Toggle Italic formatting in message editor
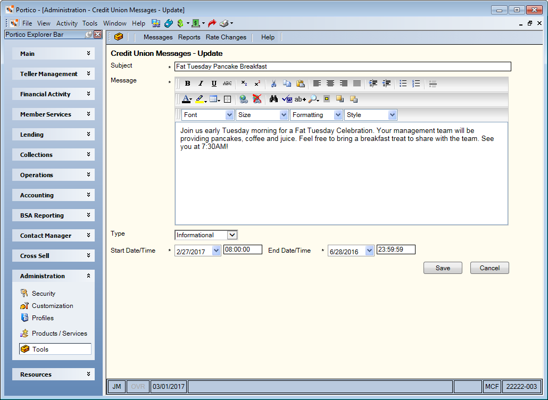Viewport: 548px width, 400px height. point(201,84)
